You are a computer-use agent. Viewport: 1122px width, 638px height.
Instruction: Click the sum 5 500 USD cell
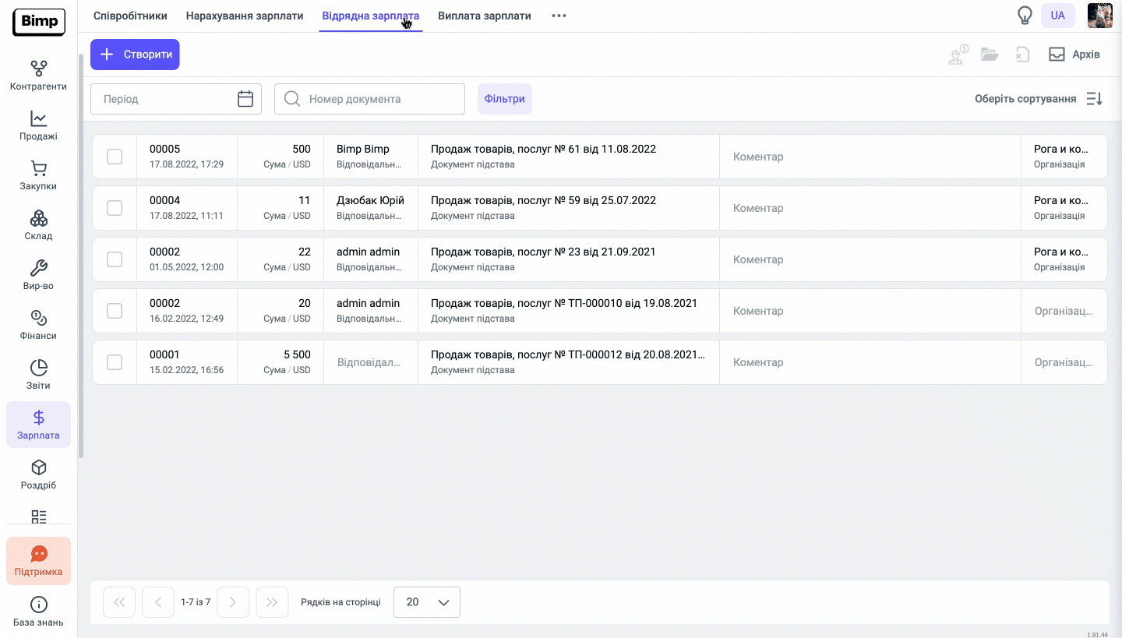tap(280, 362)
